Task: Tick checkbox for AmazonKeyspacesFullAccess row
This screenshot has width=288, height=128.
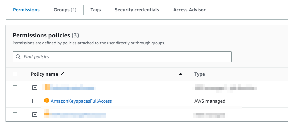Action: [15, 101]
